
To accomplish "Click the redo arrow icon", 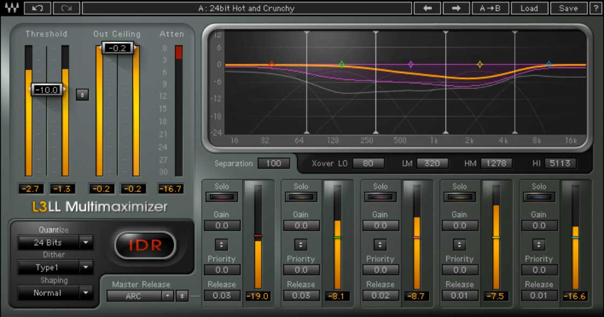I will [x=66, y=8].
